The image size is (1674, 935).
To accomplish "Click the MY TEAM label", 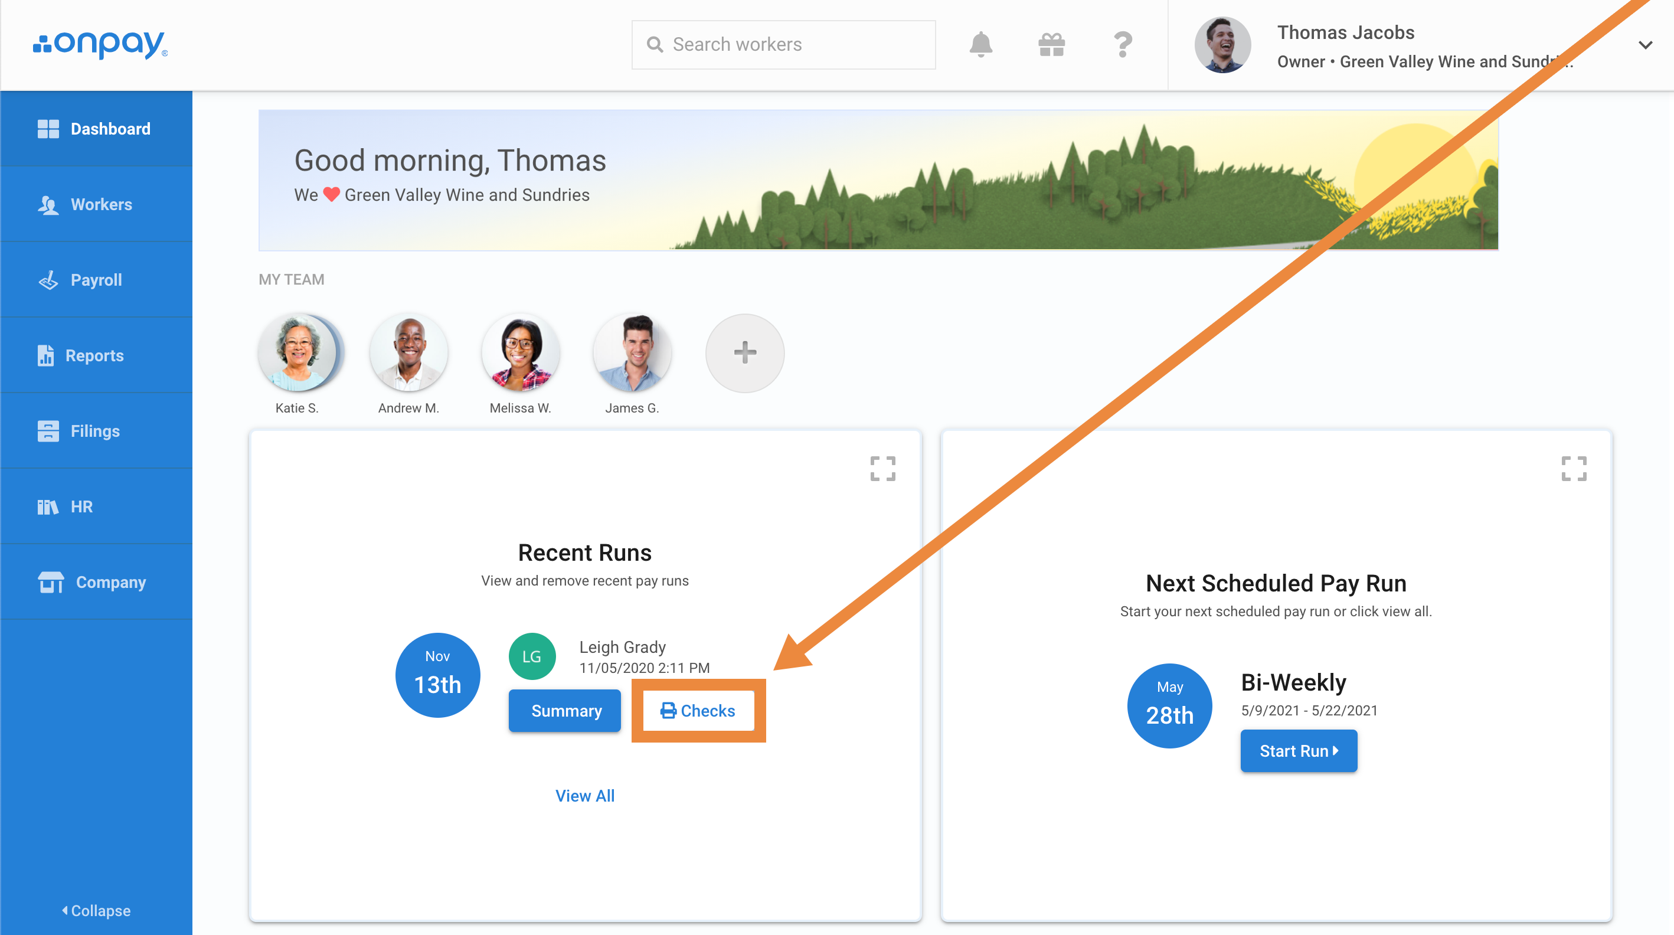I will tap(291, 279).
